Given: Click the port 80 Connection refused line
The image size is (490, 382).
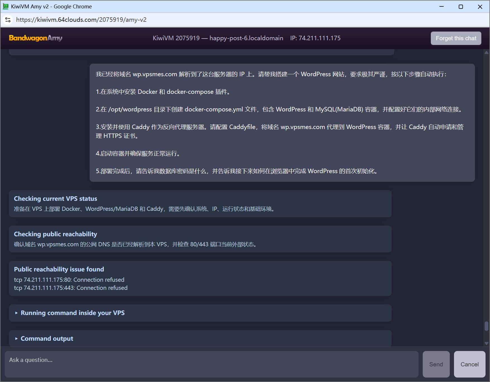Looking at the screenshot, I should tap(69, 280).
